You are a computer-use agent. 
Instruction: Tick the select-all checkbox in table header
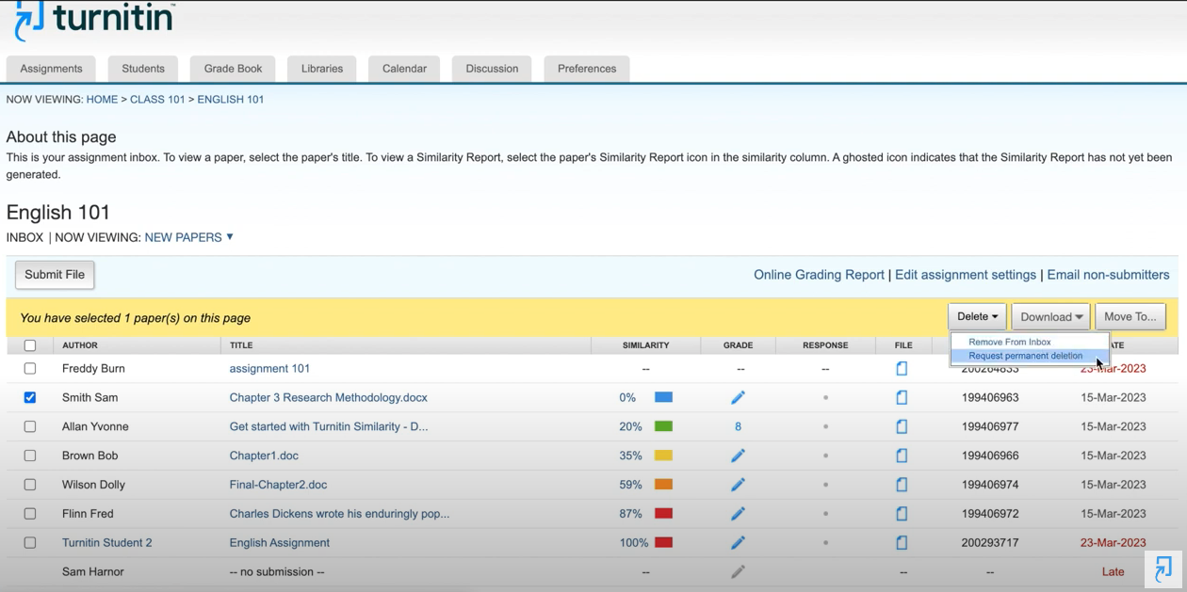(30, 345)
